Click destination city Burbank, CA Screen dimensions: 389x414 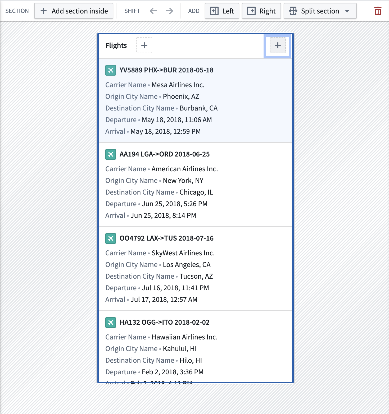(x=198, y=108)
